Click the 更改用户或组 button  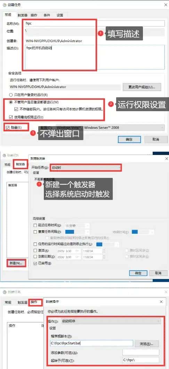142,87
